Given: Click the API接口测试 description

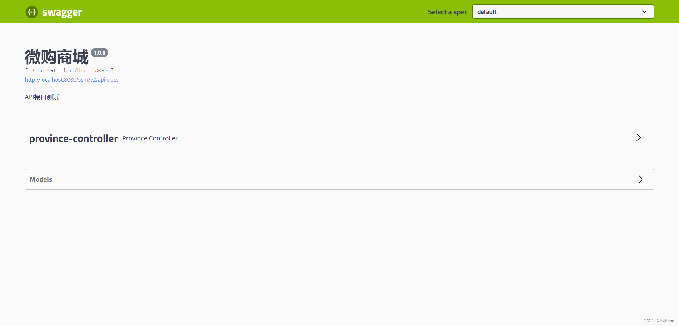Looking at the screenshot, I should click(x=42, y=97).
